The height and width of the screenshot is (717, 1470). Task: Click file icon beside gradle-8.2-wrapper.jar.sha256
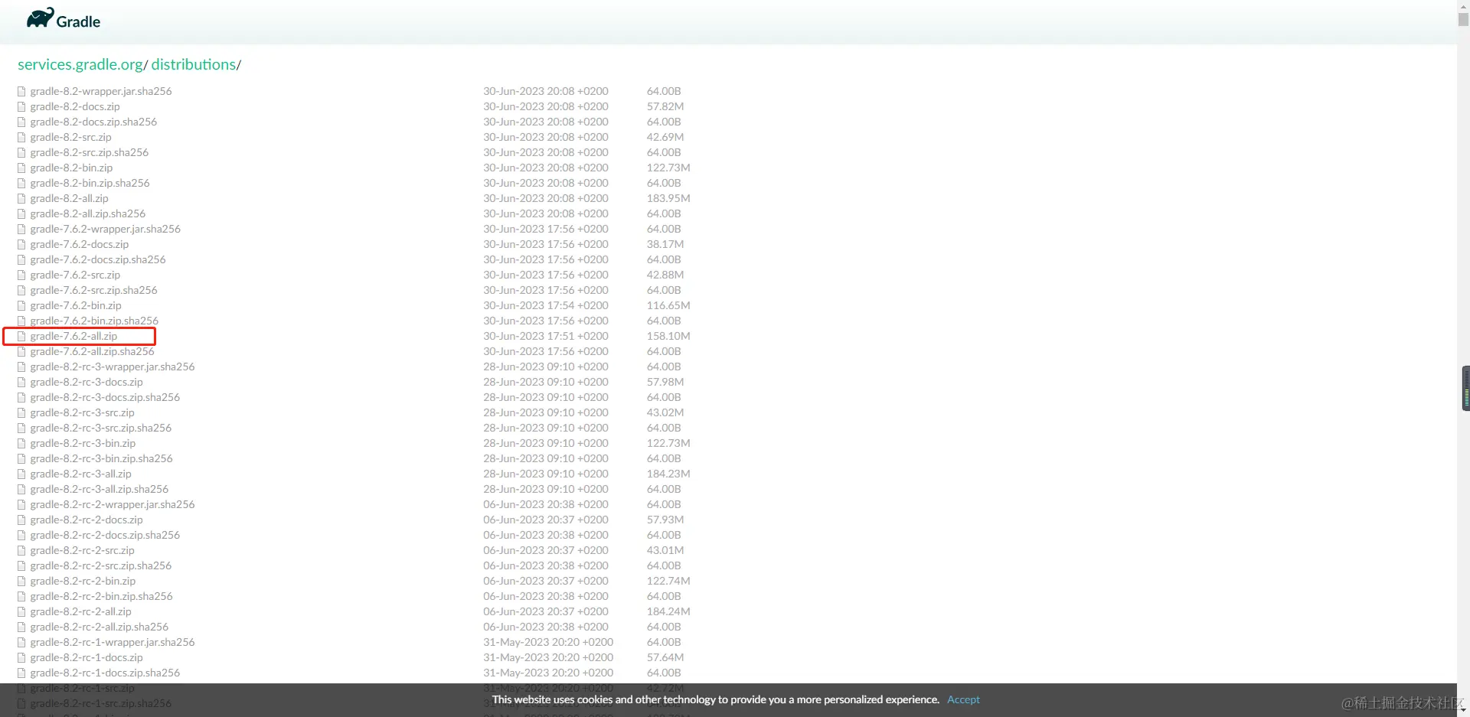coord(21,91)
